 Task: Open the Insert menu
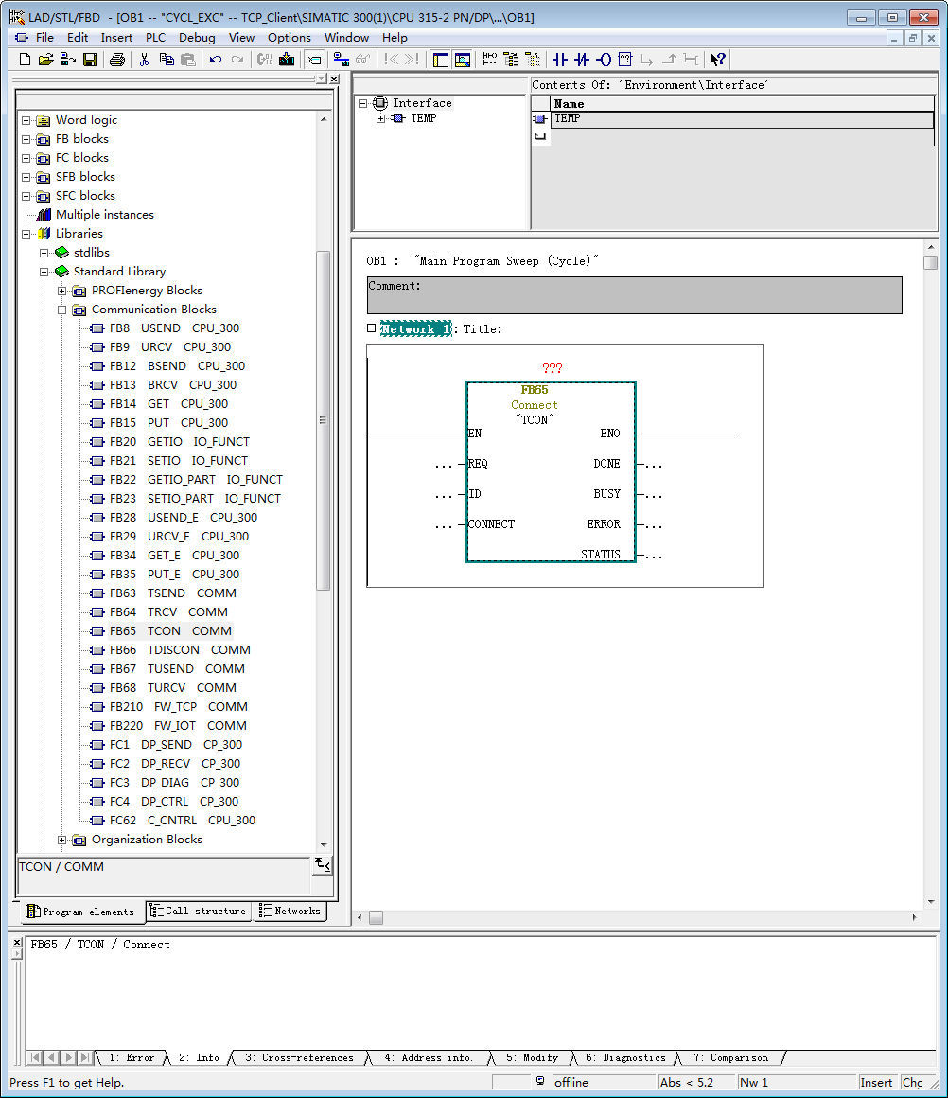tap(116, 38)
